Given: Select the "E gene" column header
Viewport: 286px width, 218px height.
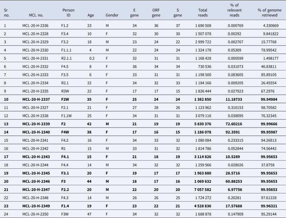Looking at the screenshot, I should pyautogui.click(x=134, y=13).
